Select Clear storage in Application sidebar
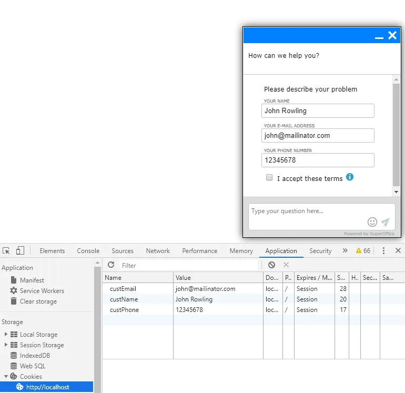 pos(38,301)
